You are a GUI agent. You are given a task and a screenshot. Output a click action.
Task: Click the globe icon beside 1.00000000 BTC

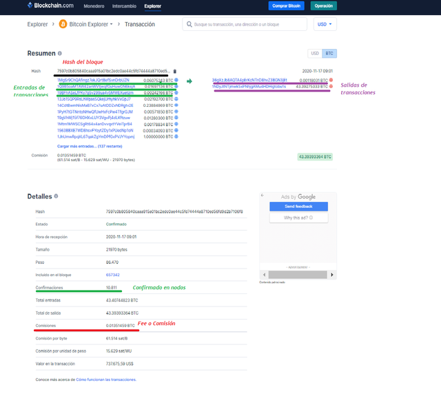[x=176, y=136]
